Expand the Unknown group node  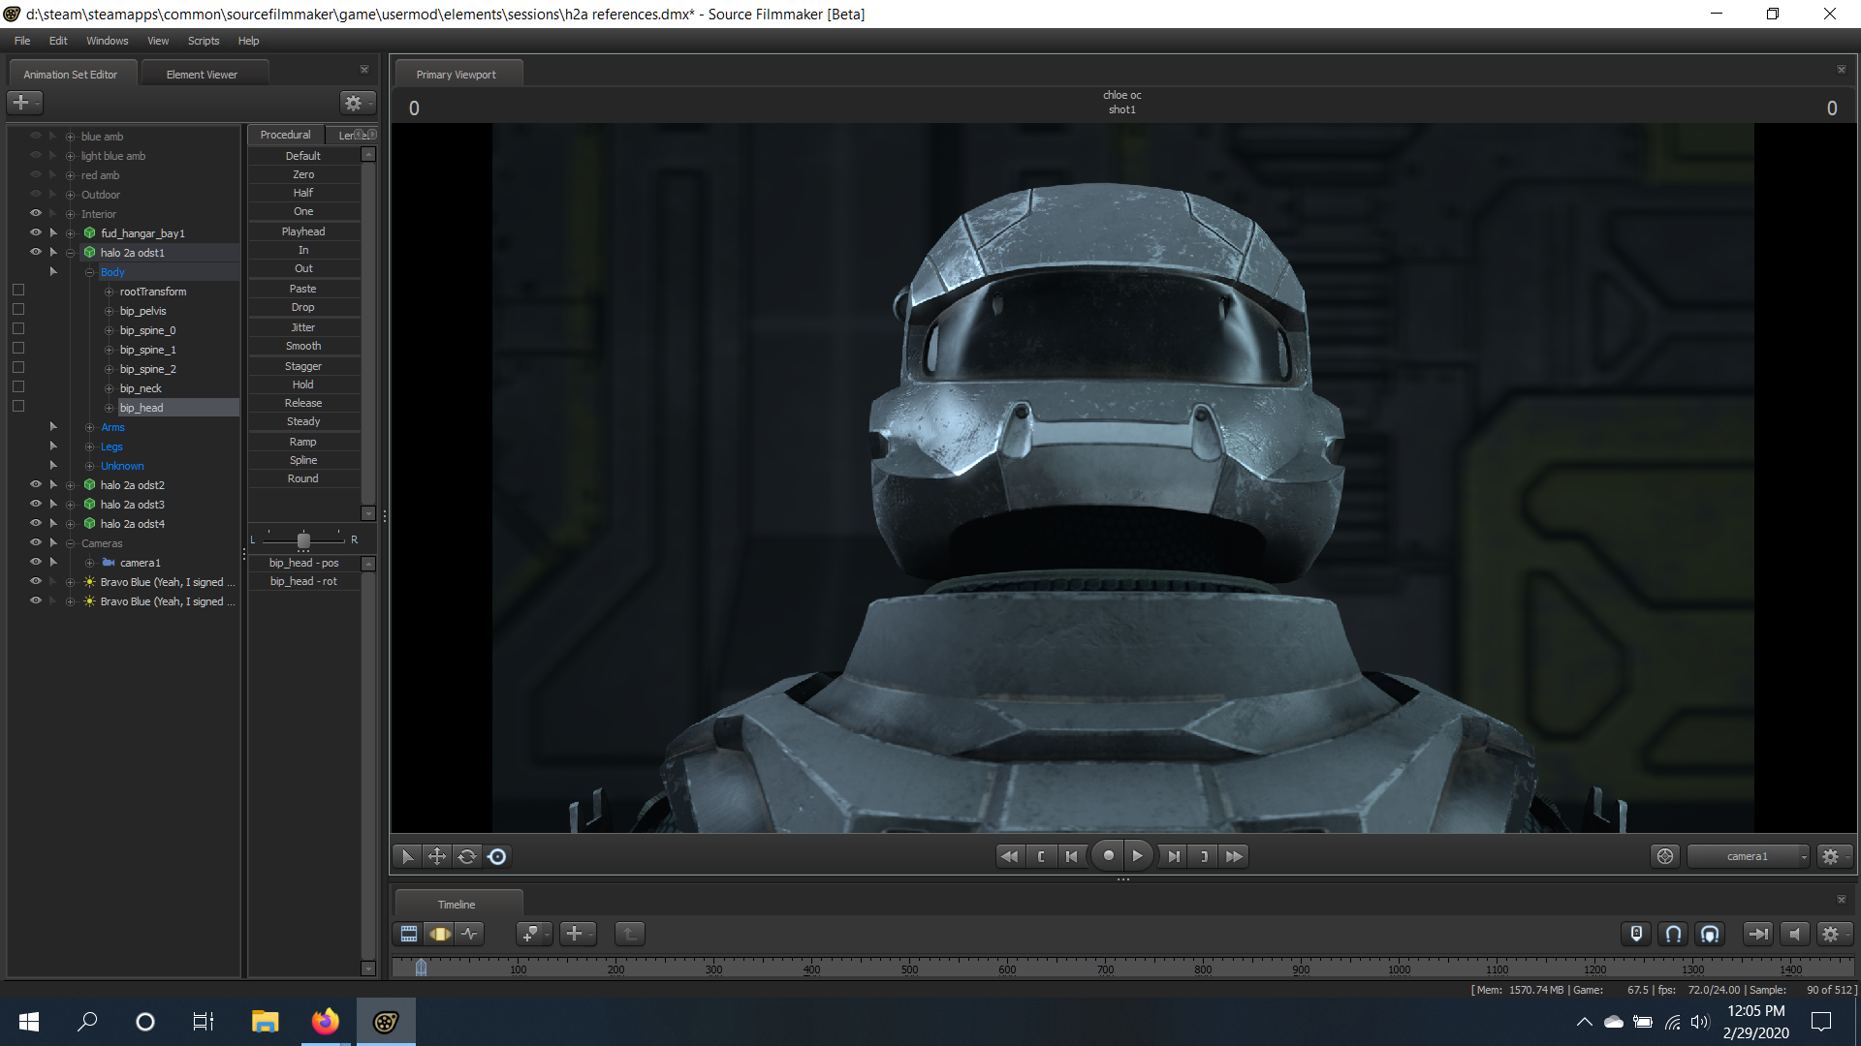[x=89, y=466]
